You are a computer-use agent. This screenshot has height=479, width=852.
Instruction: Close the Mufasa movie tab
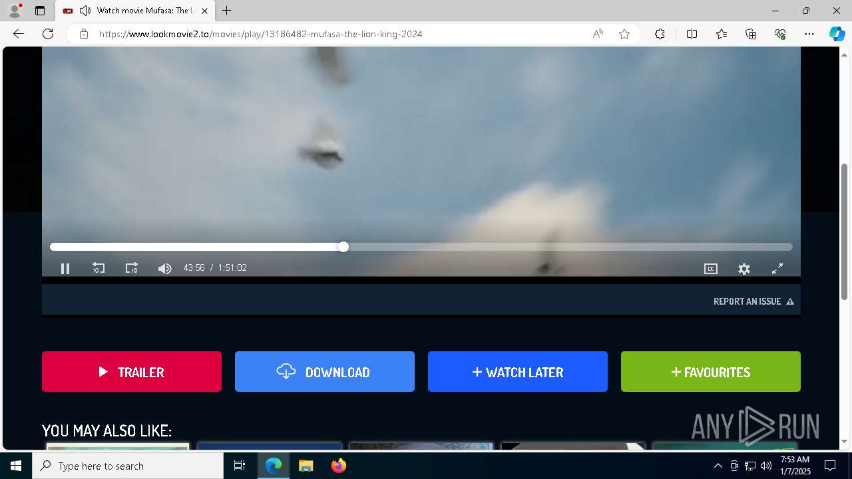click(204, 11)
